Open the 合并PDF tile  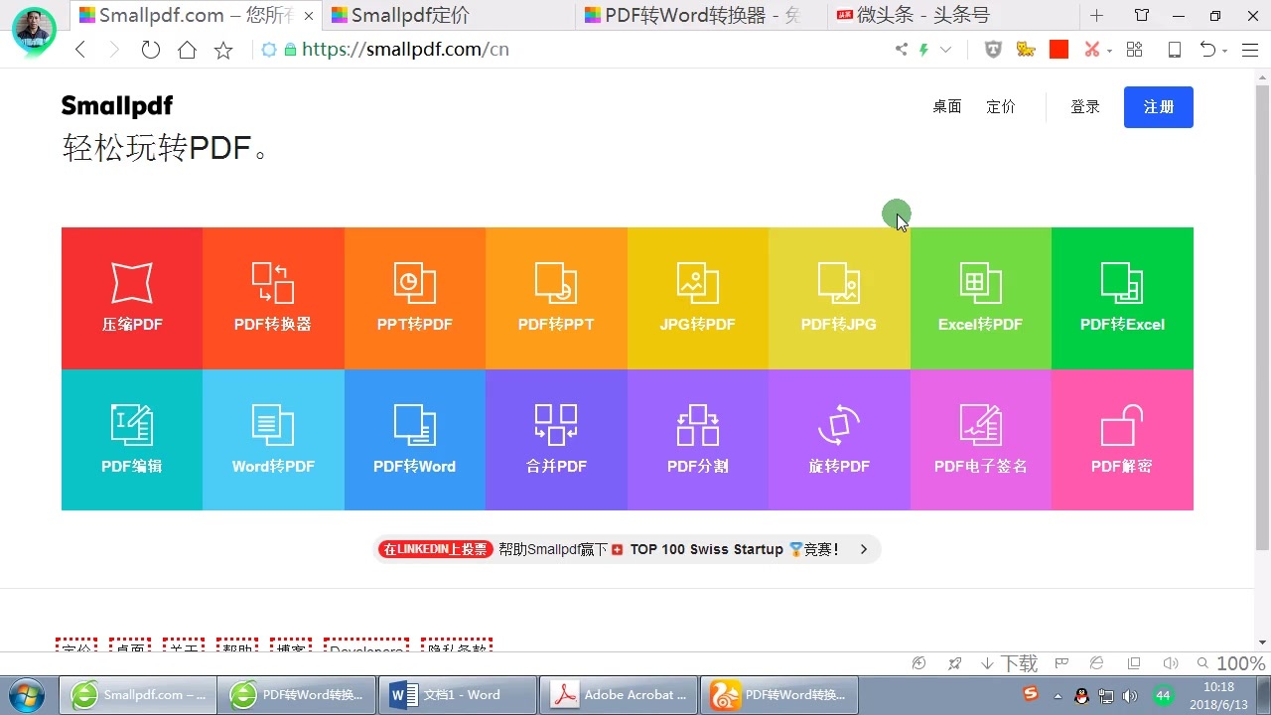[556, 440]
